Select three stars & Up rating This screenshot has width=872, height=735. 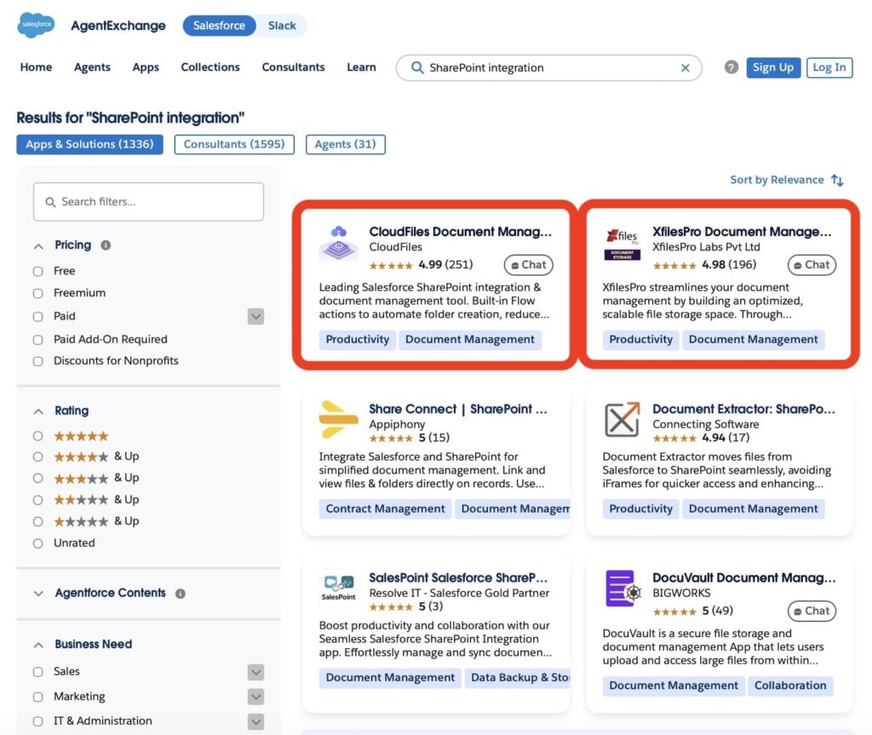[x=37, y=479]
